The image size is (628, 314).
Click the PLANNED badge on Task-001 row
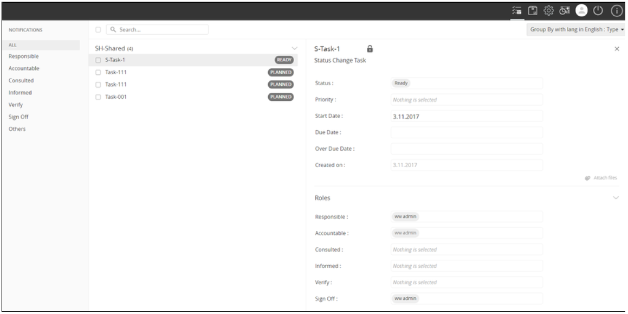(280, 97)
